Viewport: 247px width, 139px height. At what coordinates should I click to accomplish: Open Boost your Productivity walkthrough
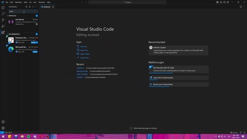[179, 85]
